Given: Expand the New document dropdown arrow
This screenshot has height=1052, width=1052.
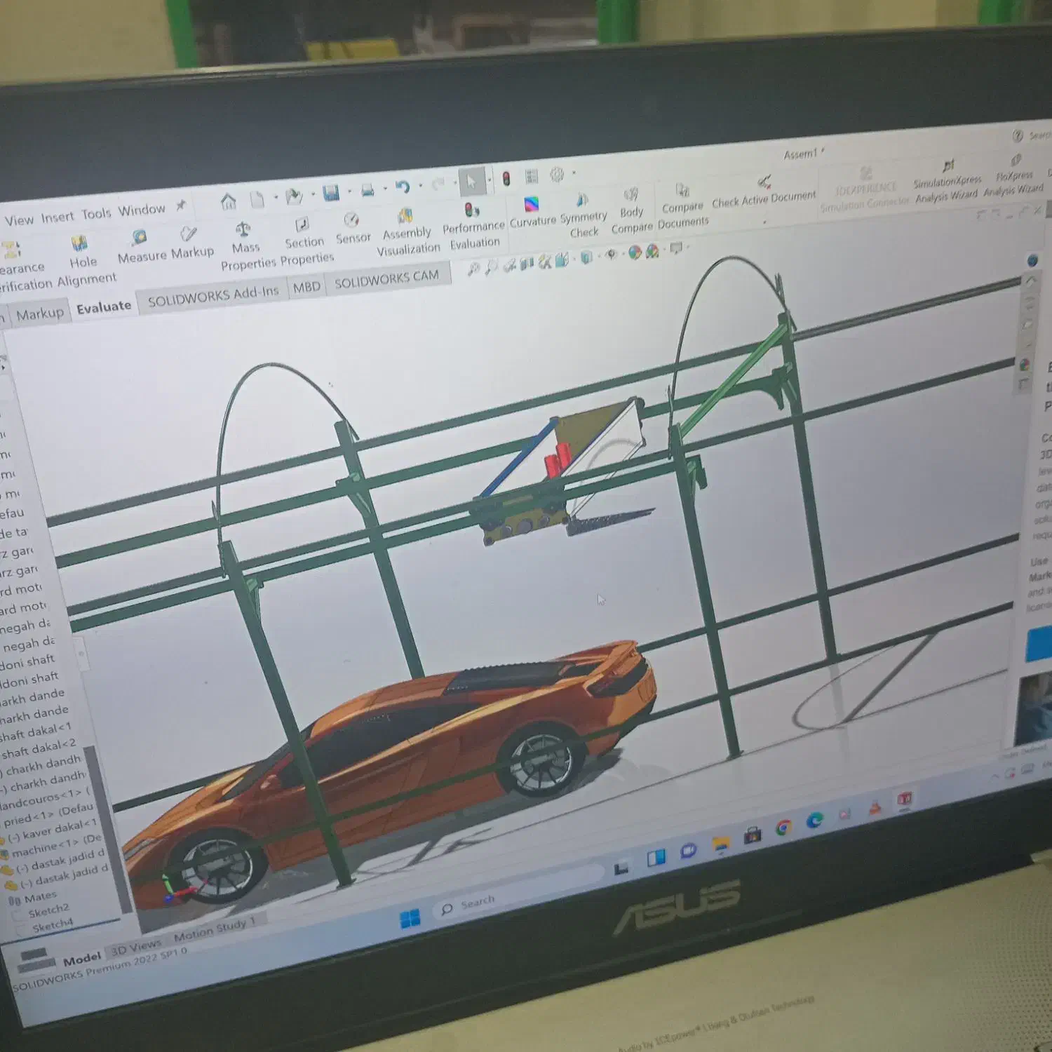Looking at the screenshot, I should point(275,197).
